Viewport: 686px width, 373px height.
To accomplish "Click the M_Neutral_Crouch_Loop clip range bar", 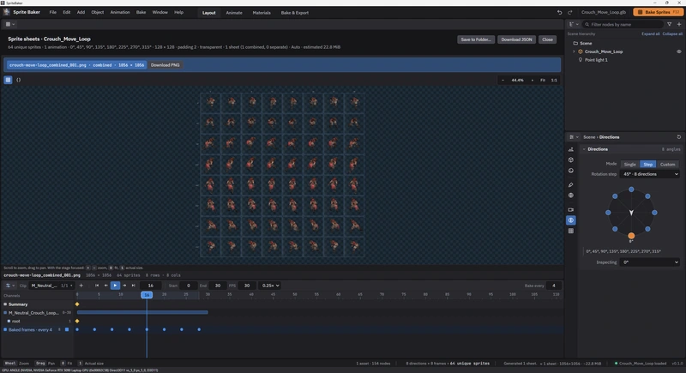I will click(142, 312).
